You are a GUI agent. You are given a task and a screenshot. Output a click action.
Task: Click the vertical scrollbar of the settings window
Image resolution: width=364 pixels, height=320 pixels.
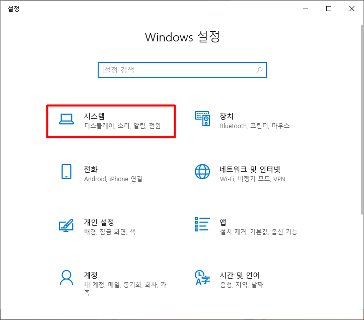(x=362, y=119)
